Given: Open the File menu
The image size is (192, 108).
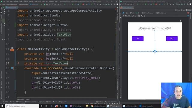Looking at the screenshot, I should point(4,1).
